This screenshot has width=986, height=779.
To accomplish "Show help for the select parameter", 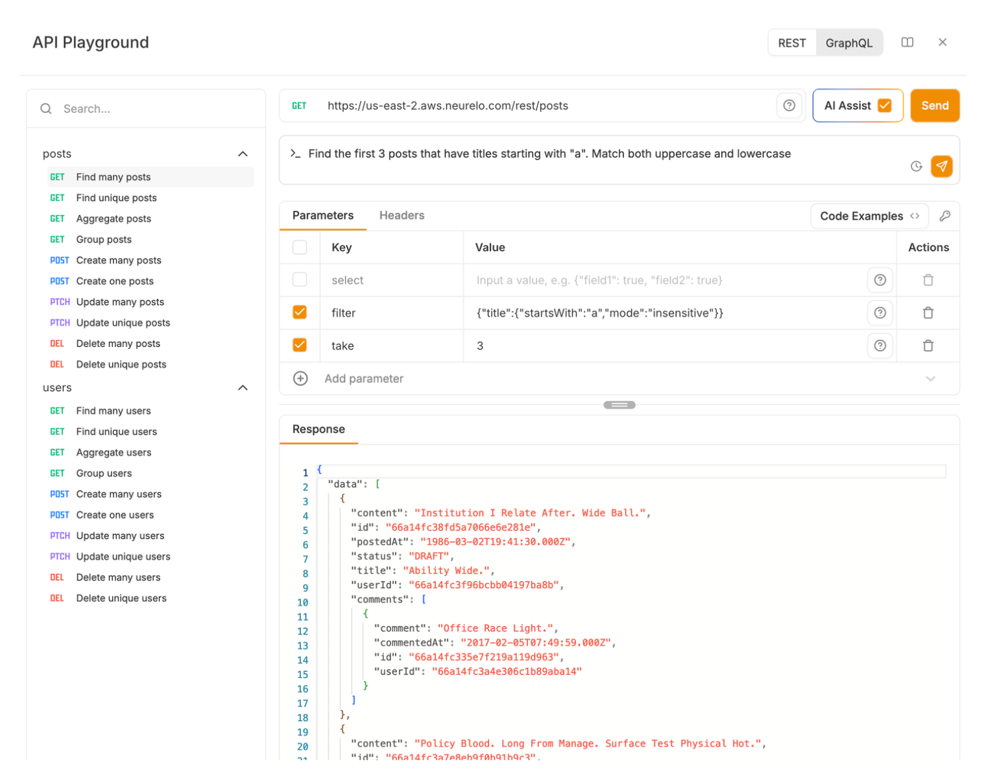I will pyautogui.click(x=880, y=280).
